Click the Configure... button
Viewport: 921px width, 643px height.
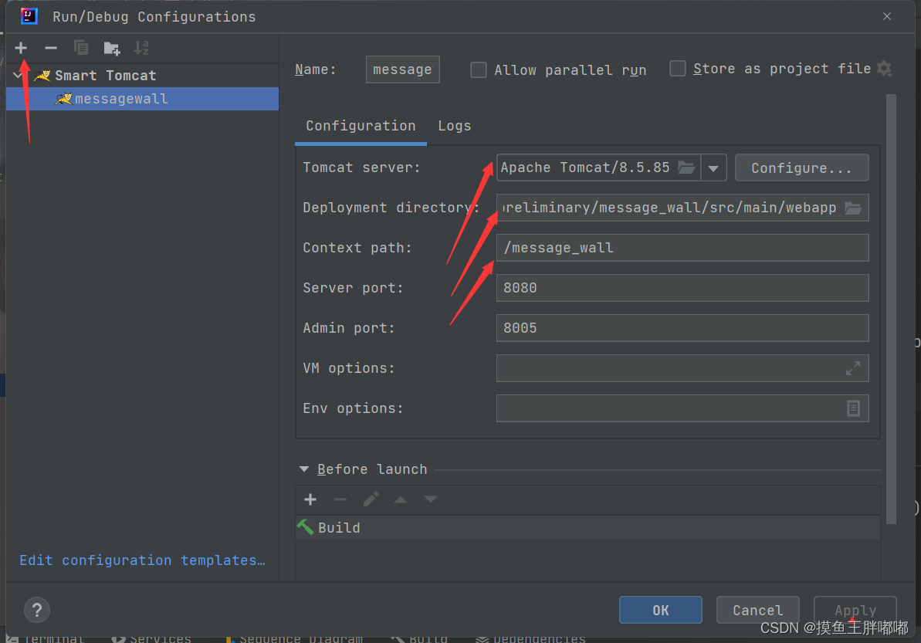coord(802,168)
